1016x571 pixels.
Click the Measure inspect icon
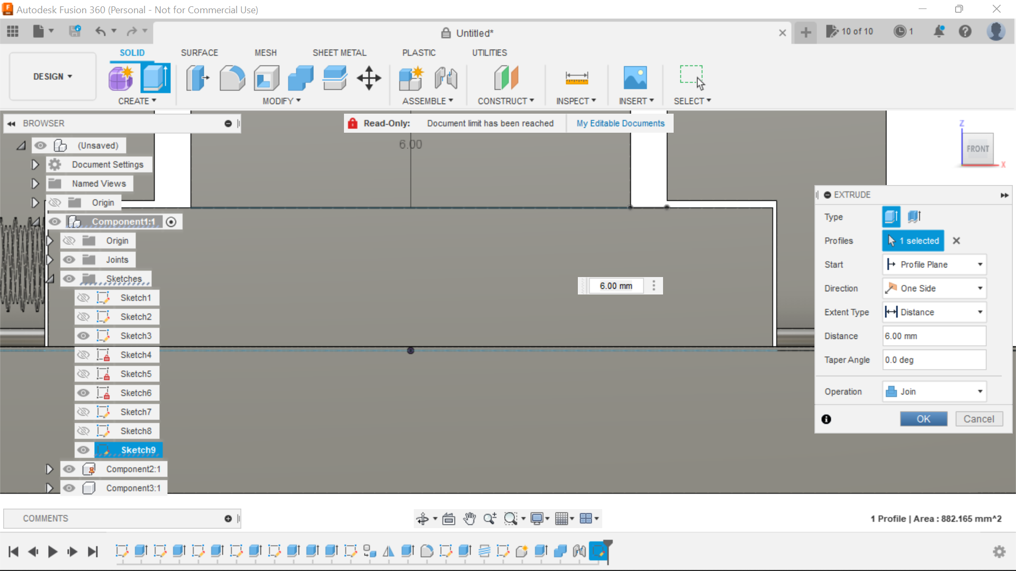[576, 78]
